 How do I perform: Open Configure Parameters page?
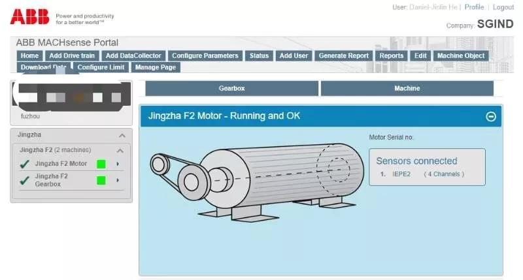205,55
